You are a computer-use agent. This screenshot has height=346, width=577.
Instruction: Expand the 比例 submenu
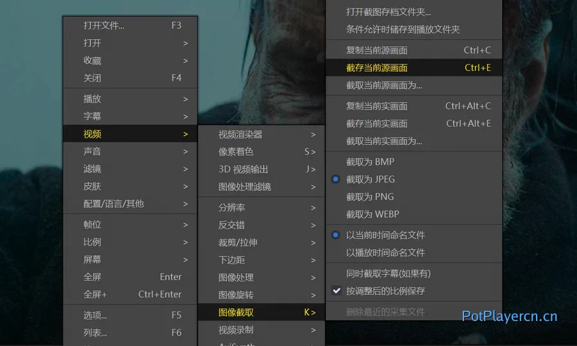click(x=130, y=242)
